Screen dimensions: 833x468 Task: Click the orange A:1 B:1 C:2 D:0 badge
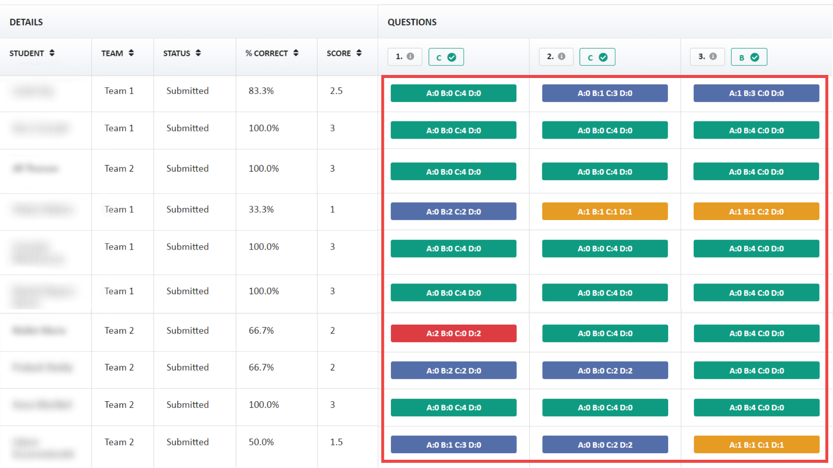[x=756, y=211]
